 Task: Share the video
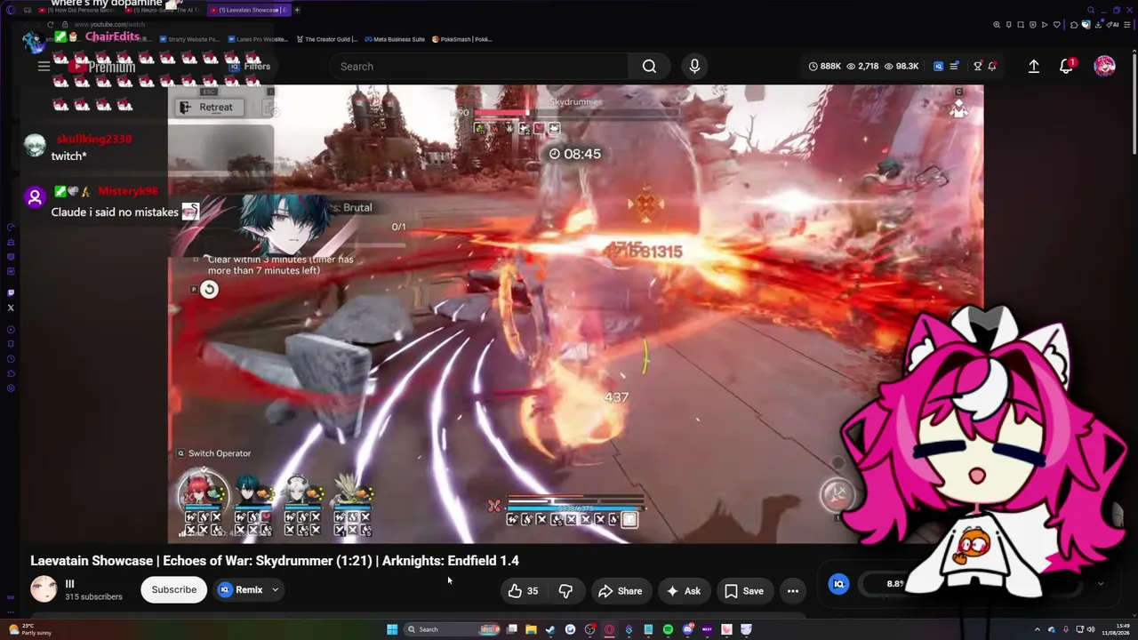620,591
